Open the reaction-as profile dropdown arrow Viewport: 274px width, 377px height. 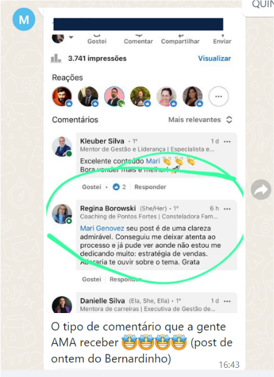click(71, 38)
